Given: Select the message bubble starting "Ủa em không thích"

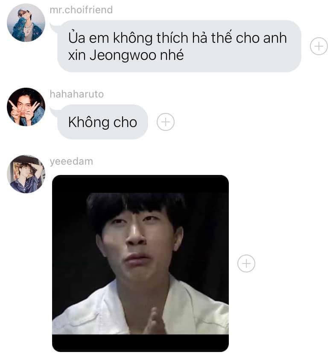Looking at the screenshot, I should 179,46.
